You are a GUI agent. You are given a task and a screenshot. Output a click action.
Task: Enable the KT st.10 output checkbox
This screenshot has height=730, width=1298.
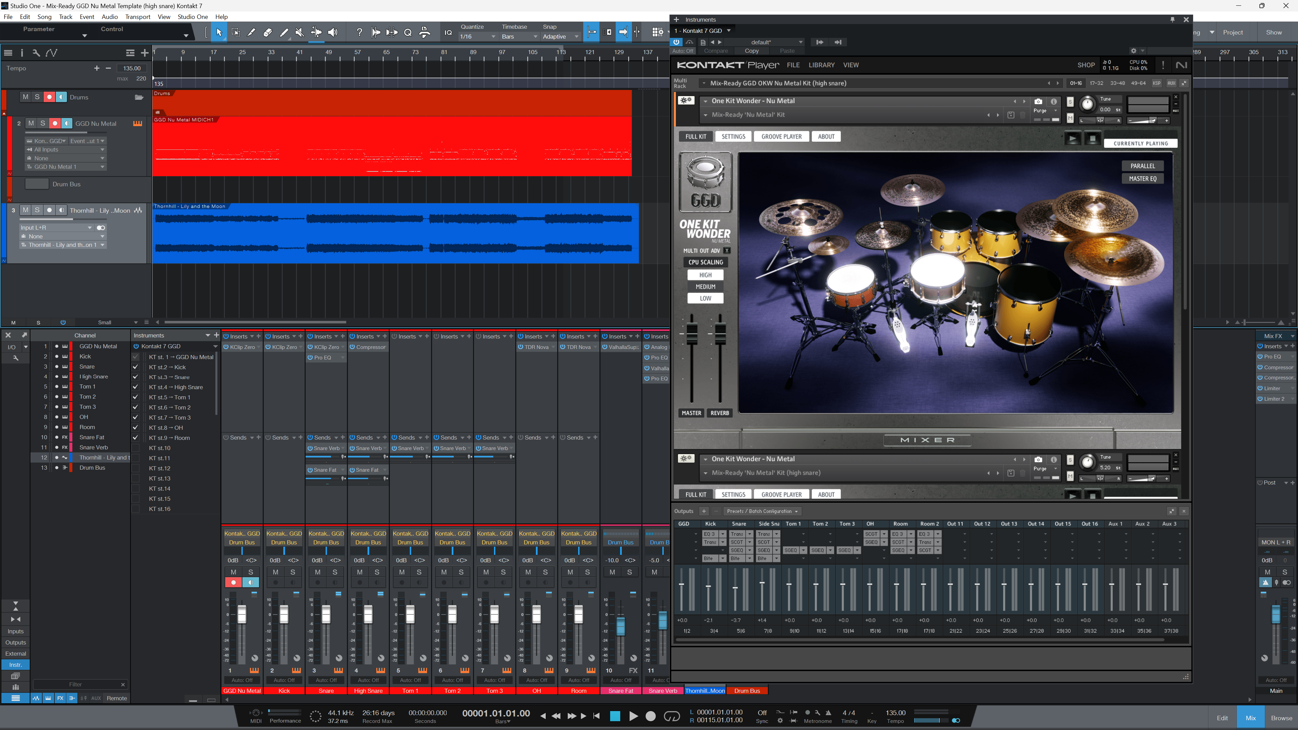tap(136, 448)
